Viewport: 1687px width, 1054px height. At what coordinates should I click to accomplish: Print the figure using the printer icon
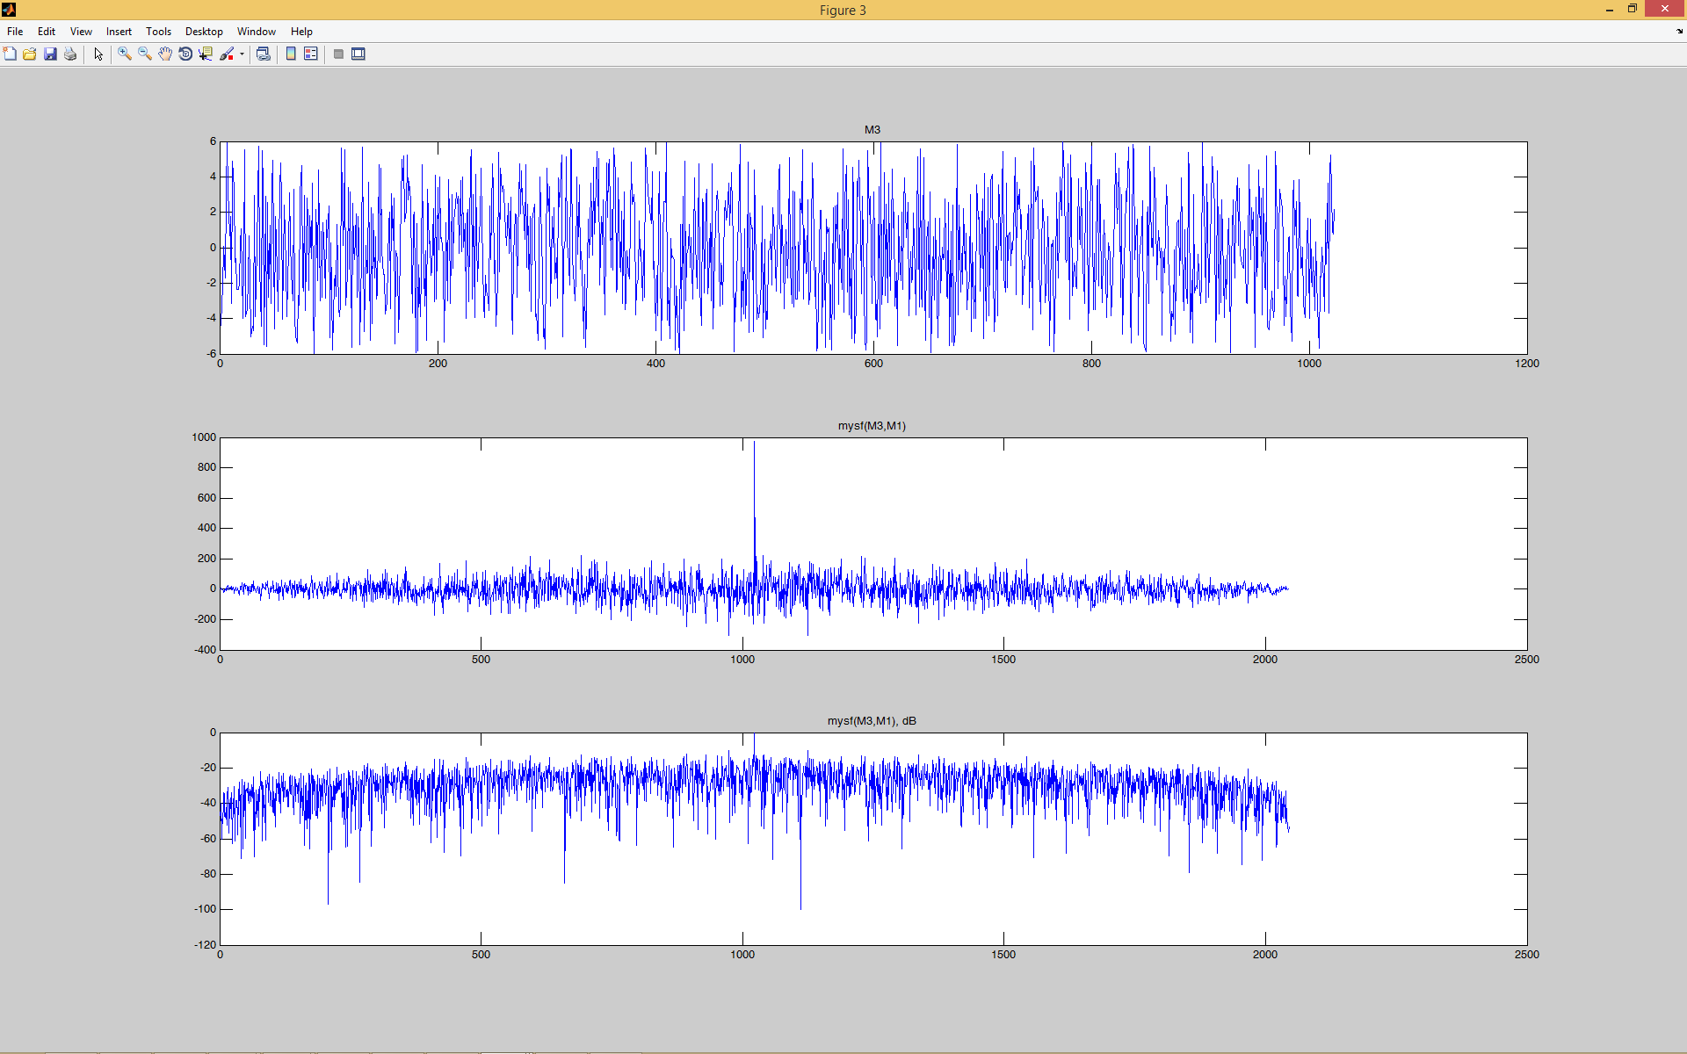point(70,54)
